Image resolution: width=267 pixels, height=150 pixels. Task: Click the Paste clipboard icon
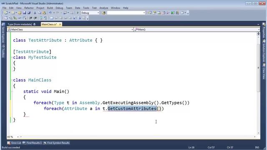44,13
